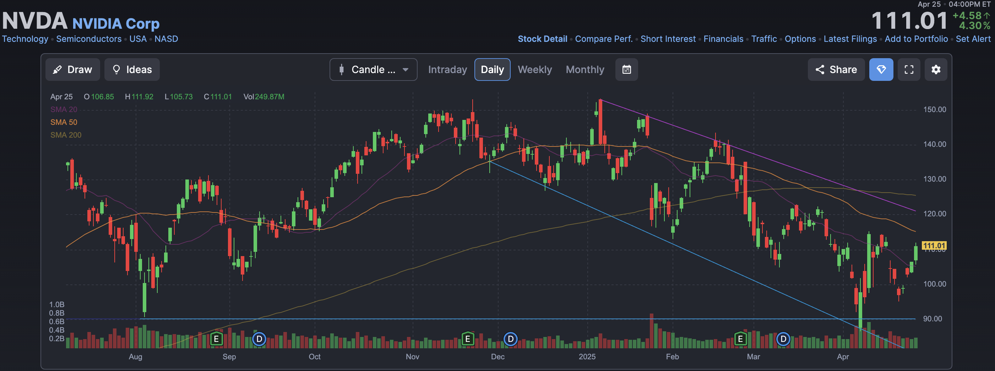This screenshot has width=995, height=371.
Task: Click the NVIDIA Corp company name
Action: [x=116, y=24]
